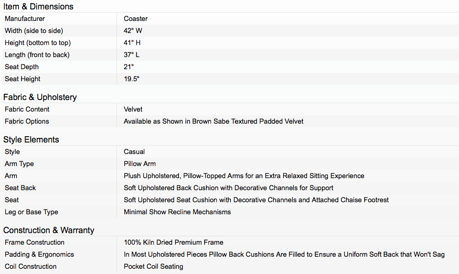The image size is (459, 274).
Task: Click the Brown Sabe Textured Padded Velvet text
Action: pyautogui.click(x=248, y=122)
